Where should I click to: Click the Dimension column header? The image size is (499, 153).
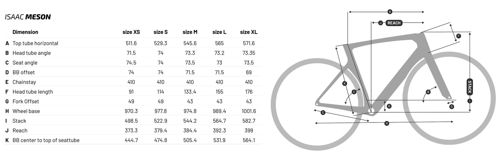[x=25, y=32]
